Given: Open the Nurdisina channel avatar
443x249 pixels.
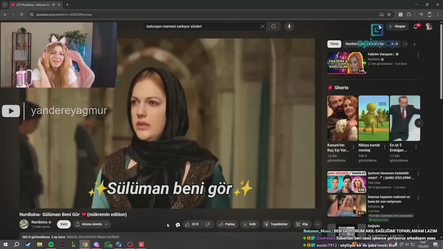Looking at the screenshot, I should point(24,224).
